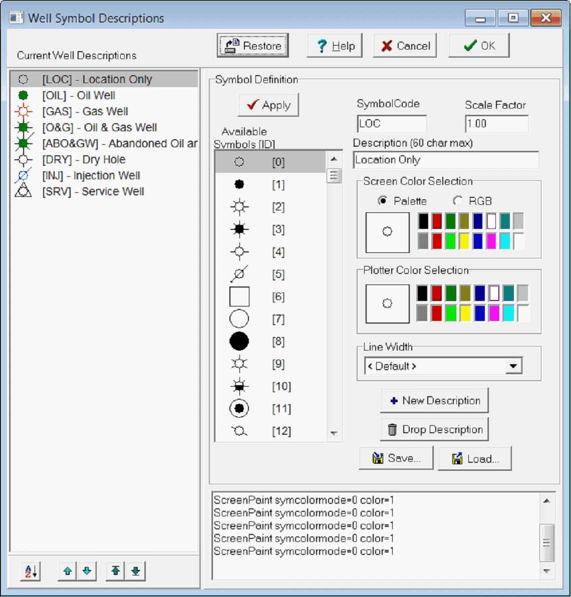Image resolution: width=571 pixels, height=597 pixels.
Task: Click the plotter color symbol preview box
Action: (388, 304)
